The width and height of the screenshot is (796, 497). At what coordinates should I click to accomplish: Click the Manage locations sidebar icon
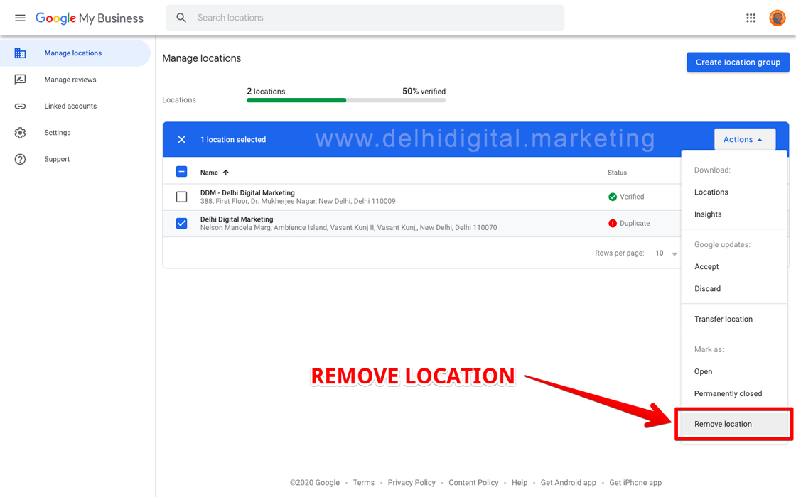pos(21,53)
